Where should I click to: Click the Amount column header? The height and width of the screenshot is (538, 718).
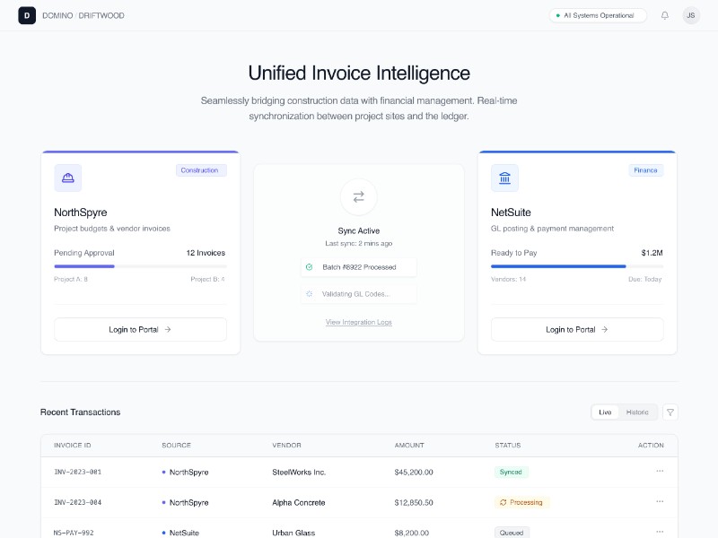click(408, 446)
